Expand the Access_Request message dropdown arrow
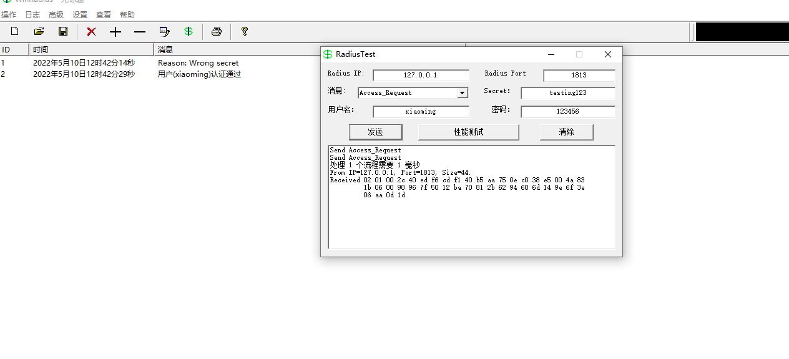The image size is (789, 359). pos(462,93)
